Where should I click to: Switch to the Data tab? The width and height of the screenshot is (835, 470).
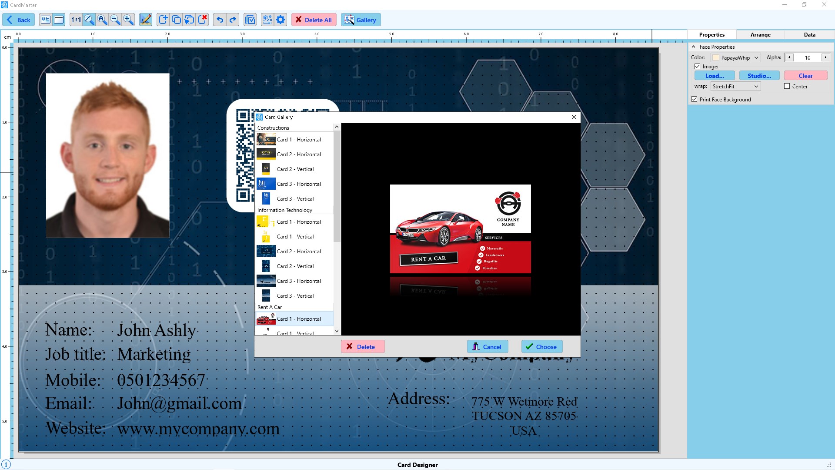coord(809,34)
